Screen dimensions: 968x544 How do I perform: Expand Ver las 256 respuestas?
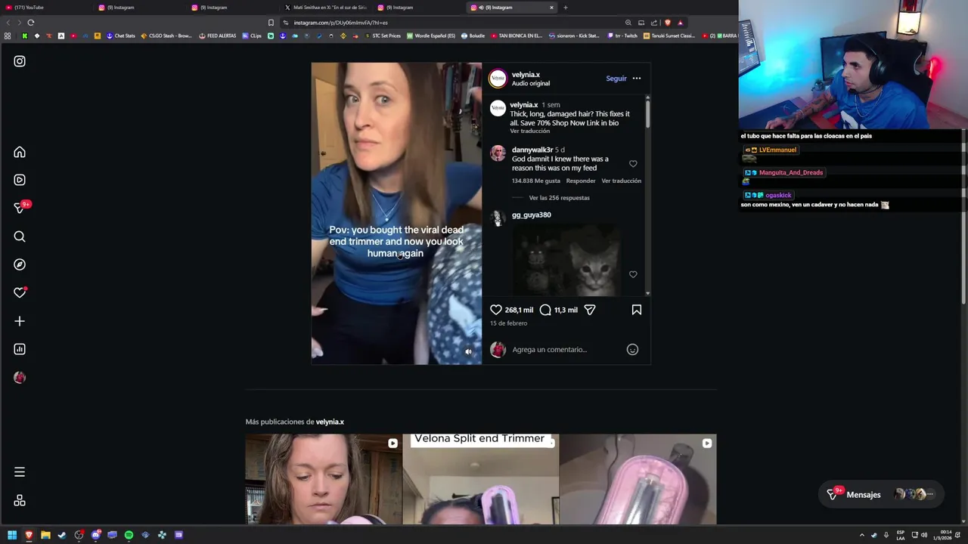tap(559, 198)
